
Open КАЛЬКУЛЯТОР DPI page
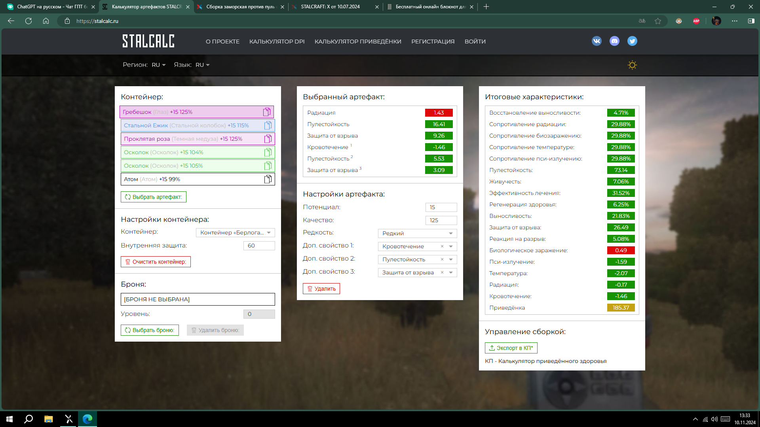(277, 42)
